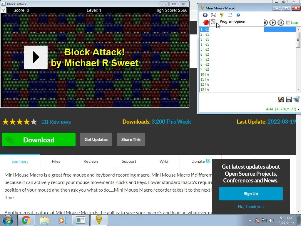Open the Action Center flag icon
The image size is (301, 226).
[257, 220]
